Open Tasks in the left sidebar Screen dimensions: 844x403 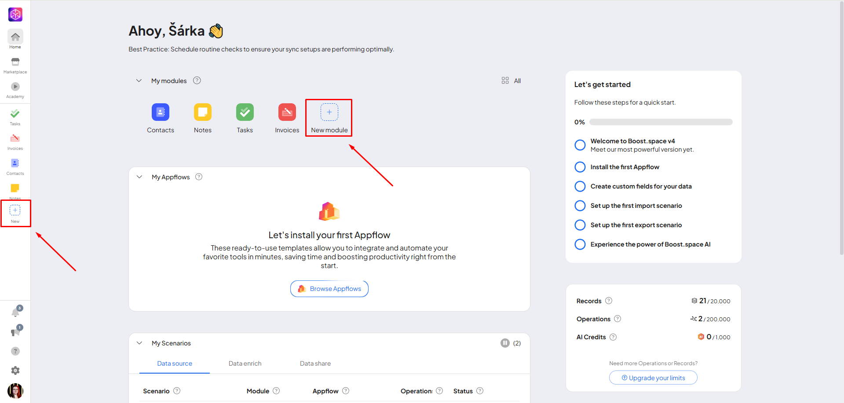coord(15,117)
